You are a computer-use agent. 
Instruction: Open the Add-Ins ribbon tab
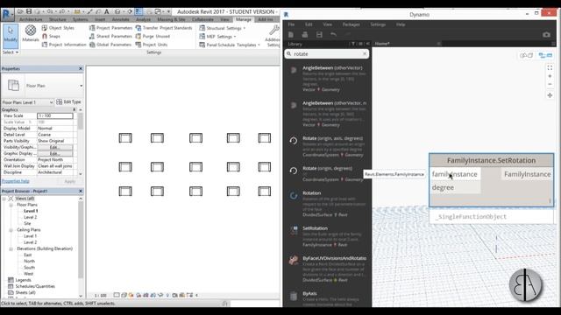(x=266, y=19)
